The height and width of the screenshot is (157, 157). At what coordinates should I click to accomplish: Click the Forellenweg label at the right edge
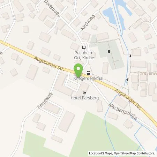click(x=147, y=73)
